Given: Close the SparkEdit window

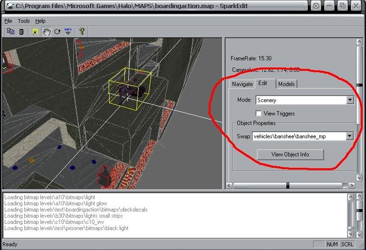Looking at the screenshot, I should tap(356, 6).
